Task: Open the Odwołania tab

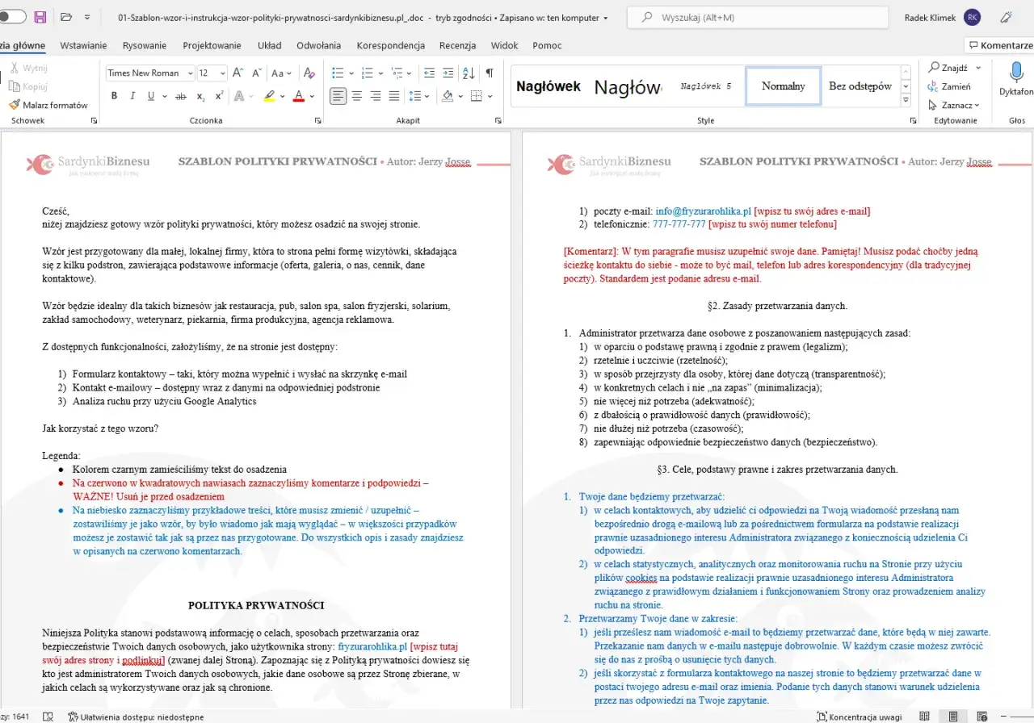Action: (319, 45)
